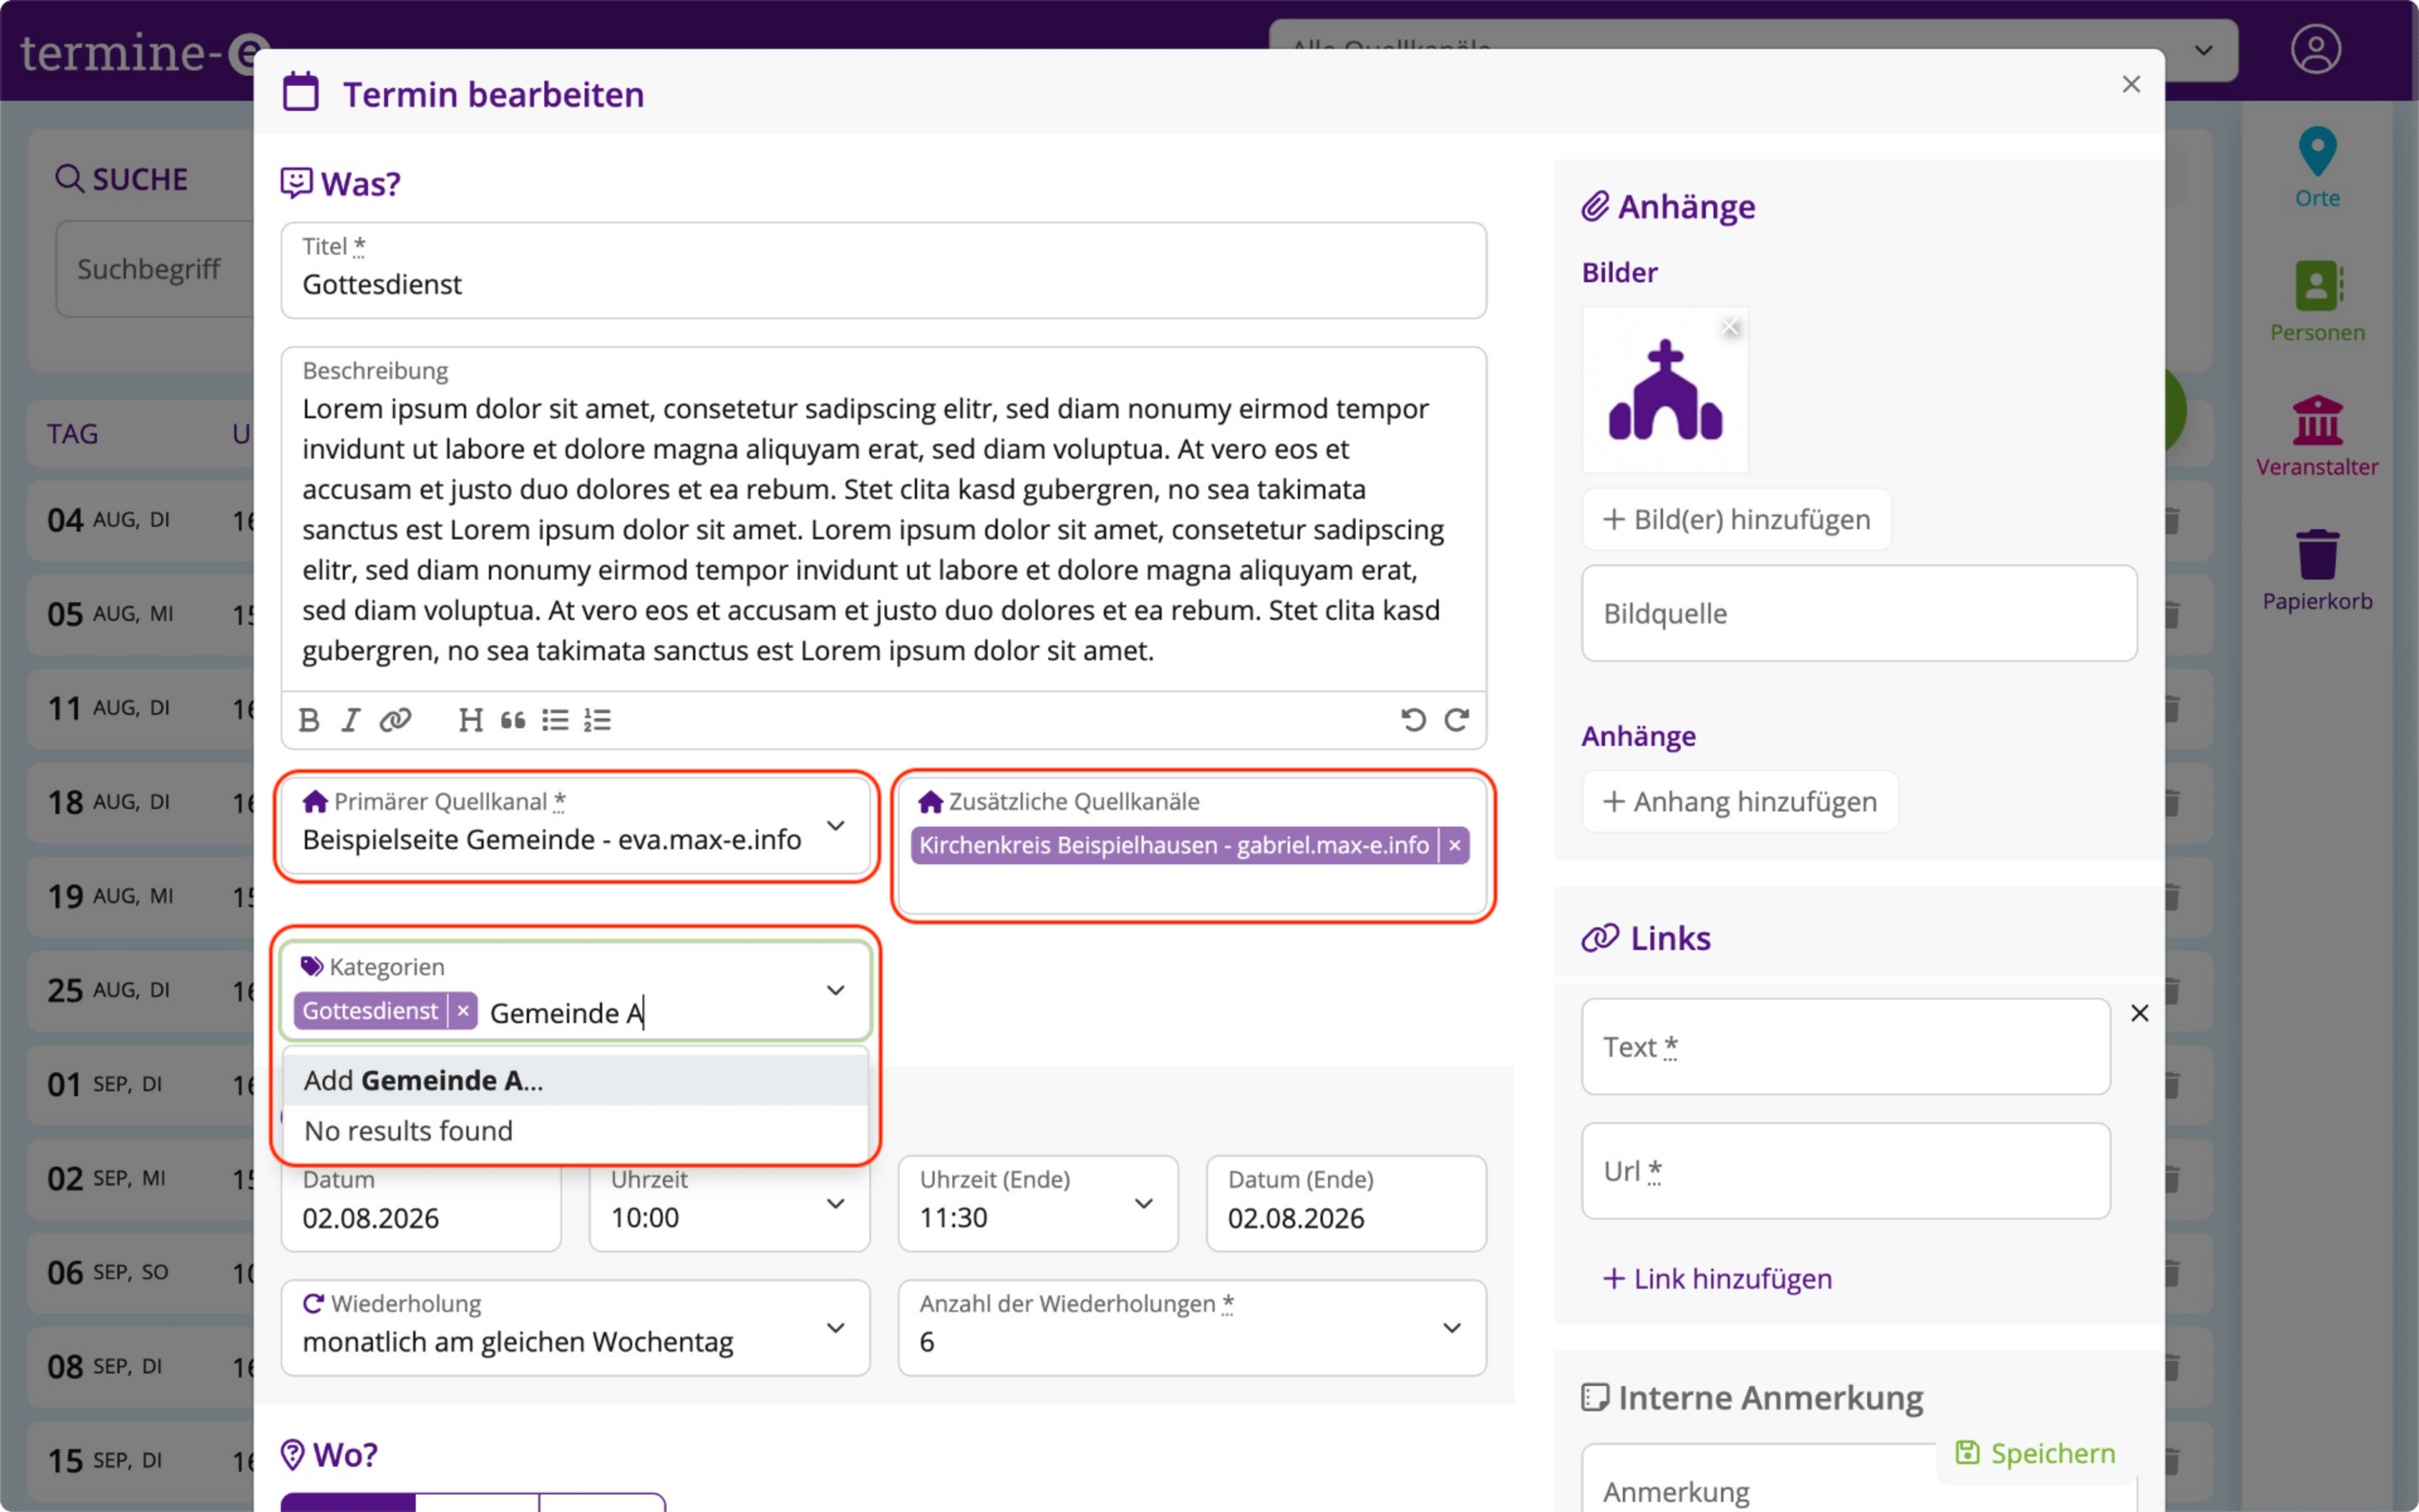Click the '08 SEP, DI' row date
This screenshot has width=2419, height=1512.
104,1366
